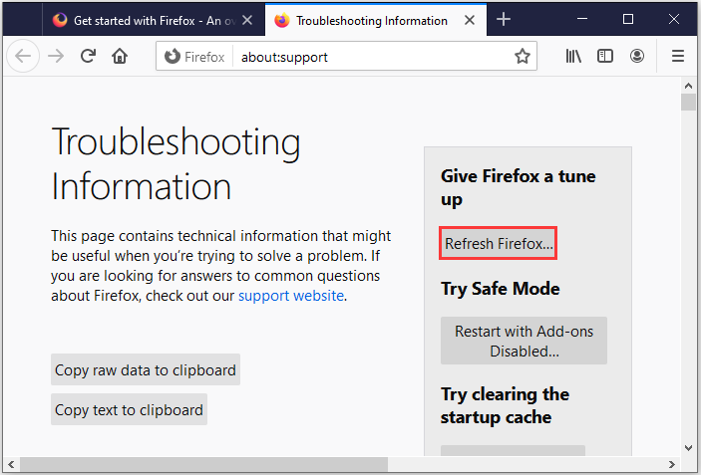Viewport: 701px width, 475px height.
Task: Select the Troubleshooting Information tab
Action: click(x=376, y=20)
